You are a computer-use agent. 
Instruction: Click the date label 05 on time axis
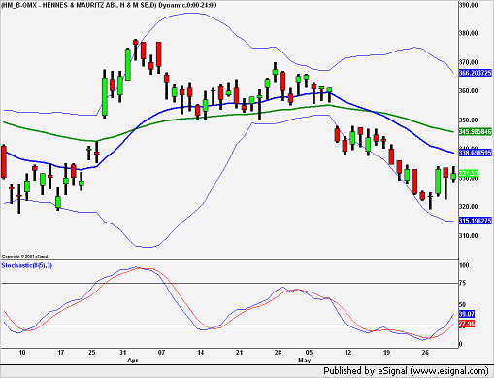point(309,353)
